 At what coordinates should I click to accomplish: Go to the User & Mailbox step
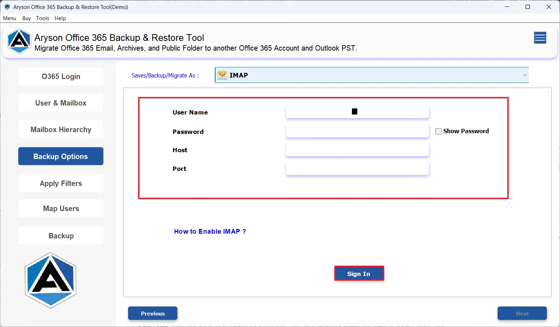coord(61,103)
